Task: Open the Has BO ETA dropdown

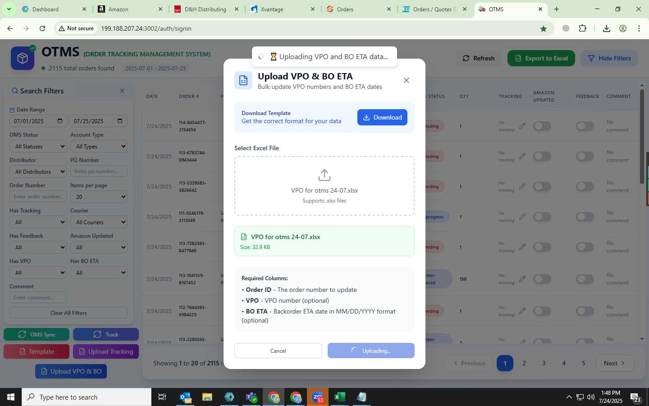Action: [x=99, y=272]
